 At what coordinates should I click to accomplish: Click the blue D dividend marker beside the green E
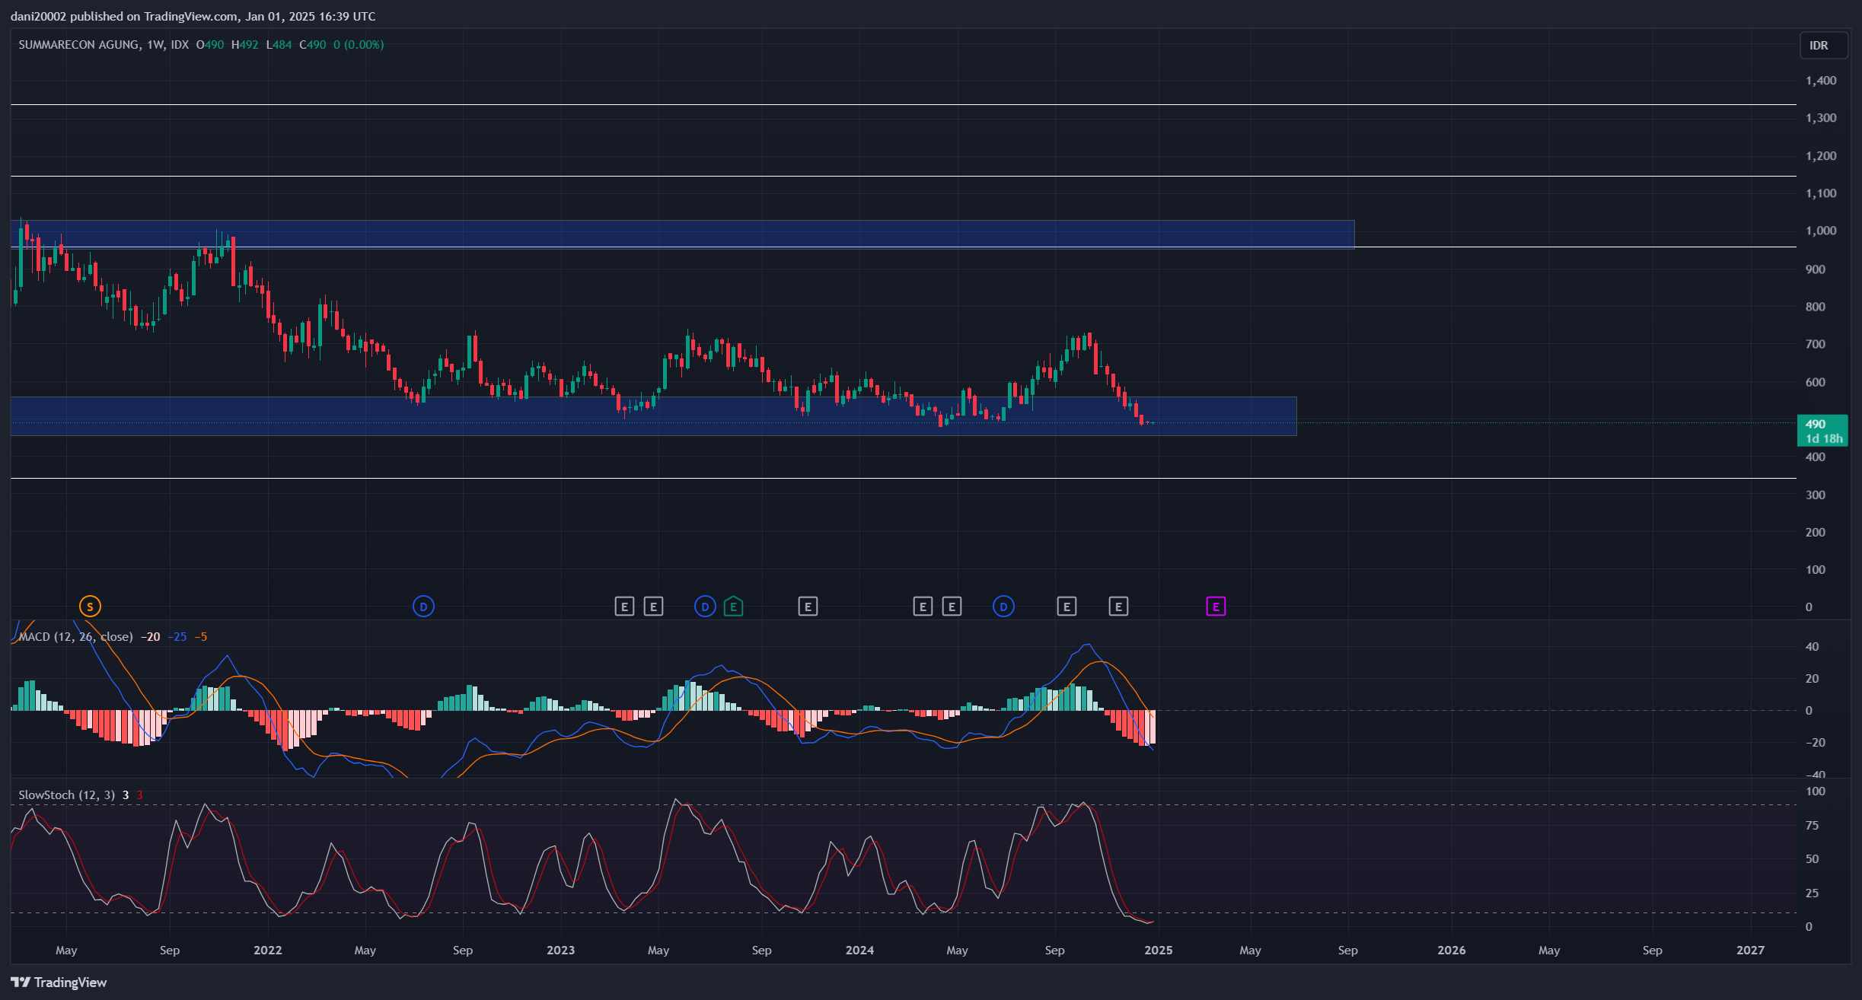[704, 606]
